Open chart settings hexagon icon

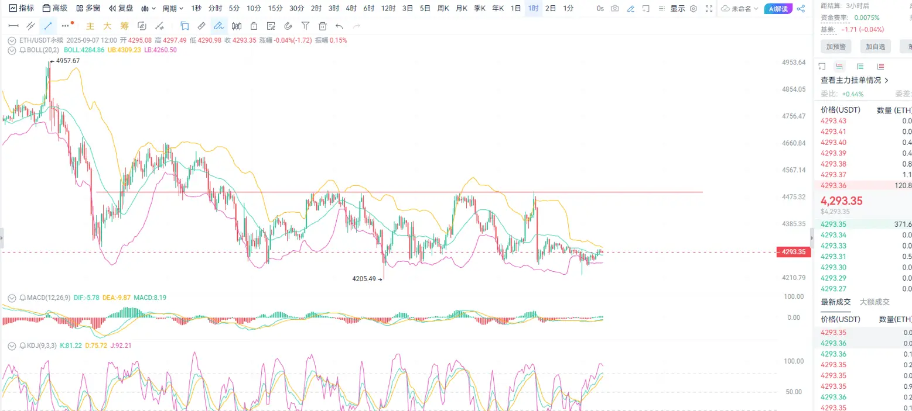[x=694, y=8]
